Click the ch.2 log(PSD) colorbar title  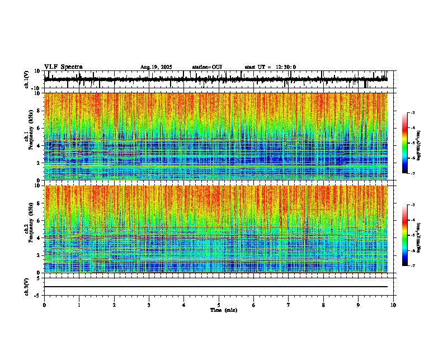pos(419,237)
